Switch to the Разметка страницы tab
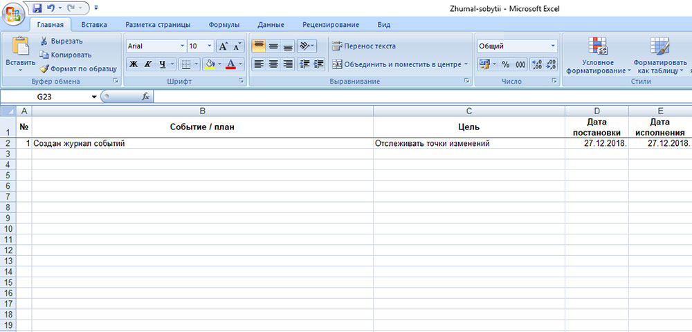The height and width of the screenshot is (332, 692). (x=158, y=25)
